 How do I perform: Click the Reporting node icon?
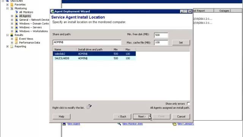pos(12,46)
